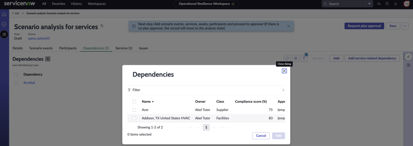Switch to the Details tab

[x=17, y=48]
